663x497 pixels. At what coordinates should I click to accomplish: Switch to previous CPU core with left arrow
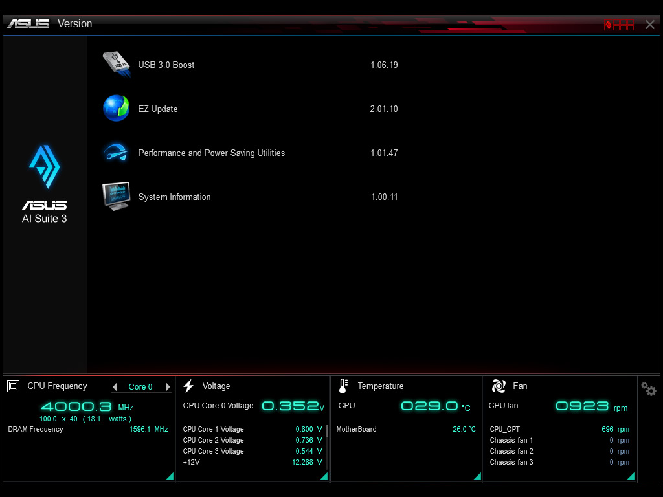tap(115, 387)
